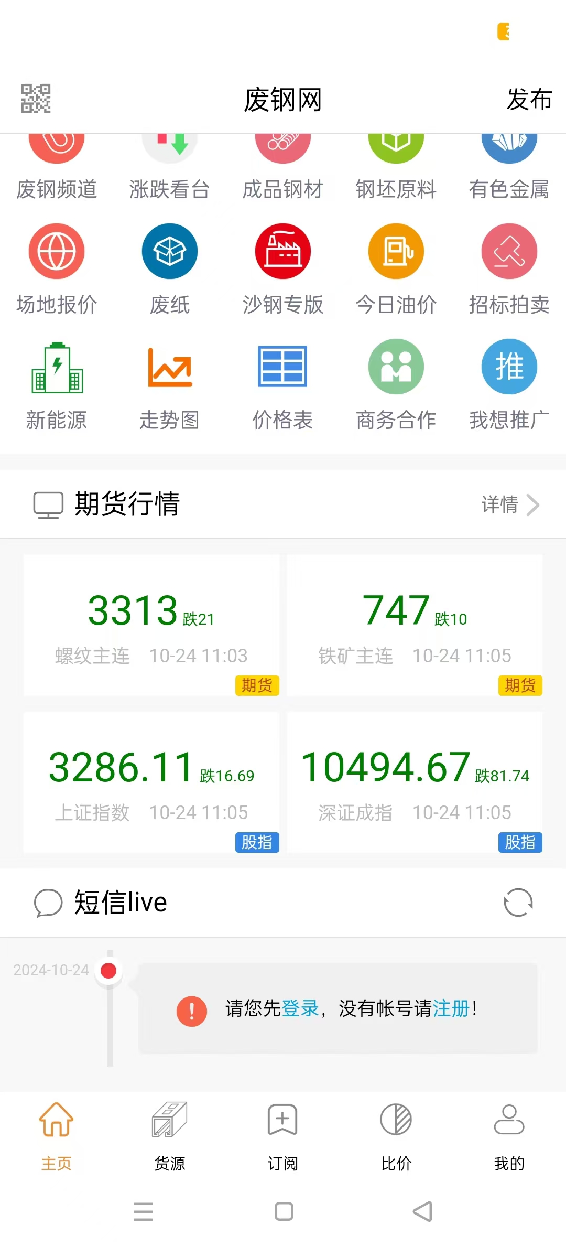566x1246 pixels.
Task: Open 涨跌看台 rise-fall board
Action: pos(170,168)
